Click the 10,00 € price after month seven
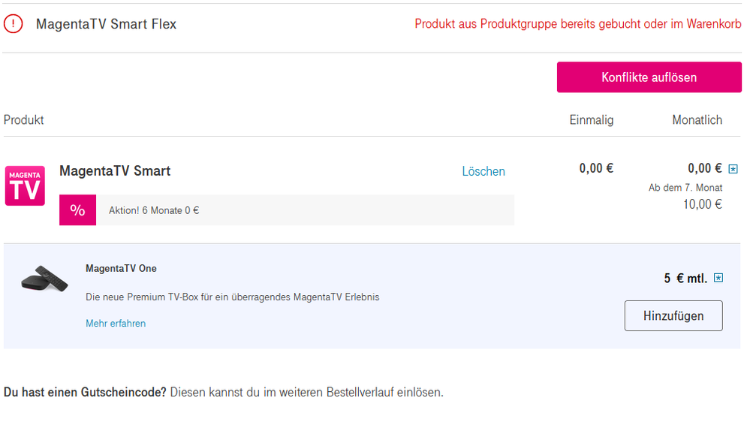Screen dimensions: 750x437 (x=702, y=204)
